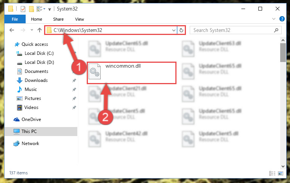
Task: Go up one folder level arrow
Action: click(39, 30)
